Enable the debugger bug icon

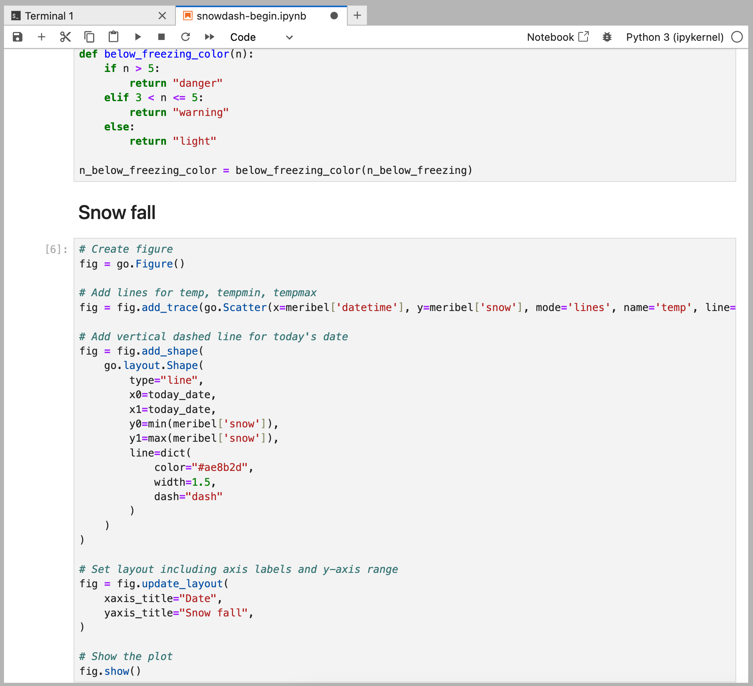click(607, 37)
